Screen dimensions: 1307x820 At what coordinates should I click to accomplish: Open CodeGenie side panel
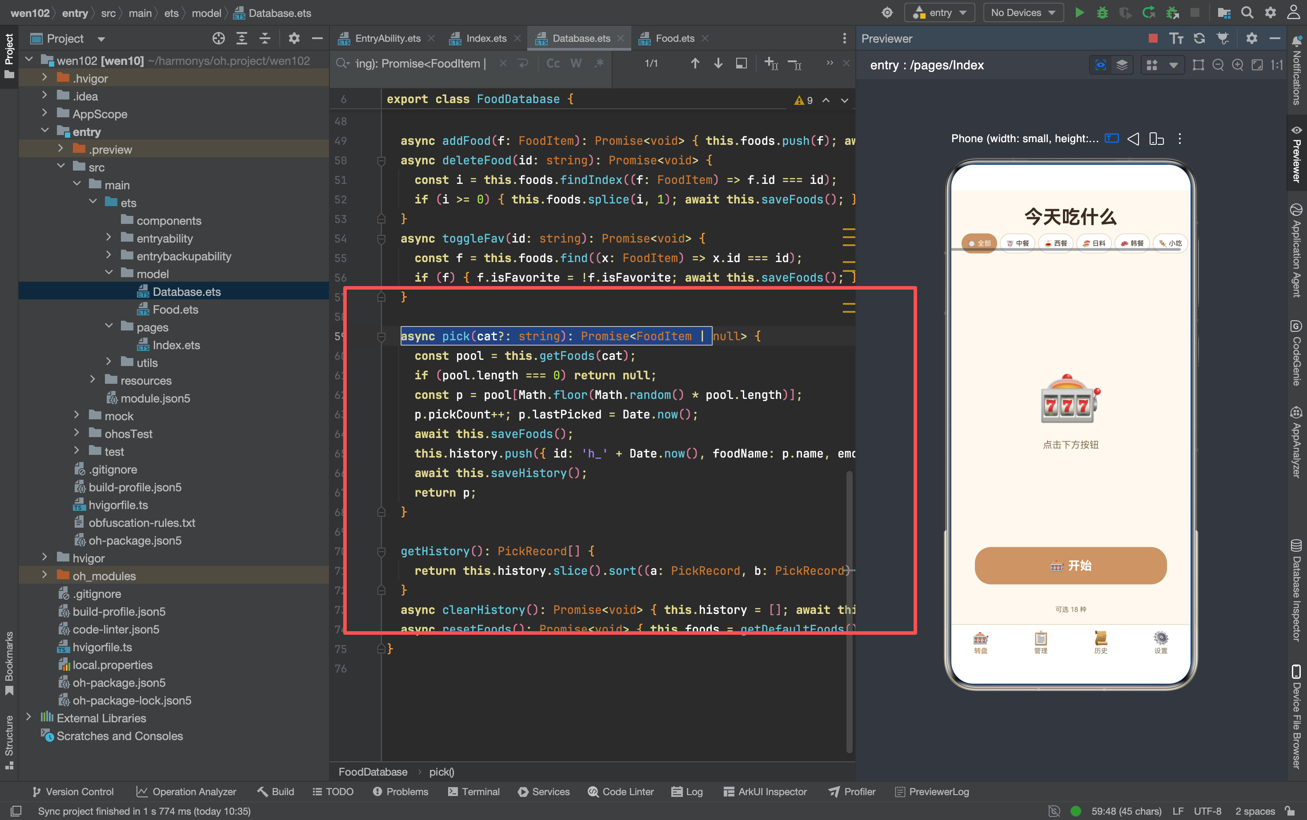coord(1297,353)
